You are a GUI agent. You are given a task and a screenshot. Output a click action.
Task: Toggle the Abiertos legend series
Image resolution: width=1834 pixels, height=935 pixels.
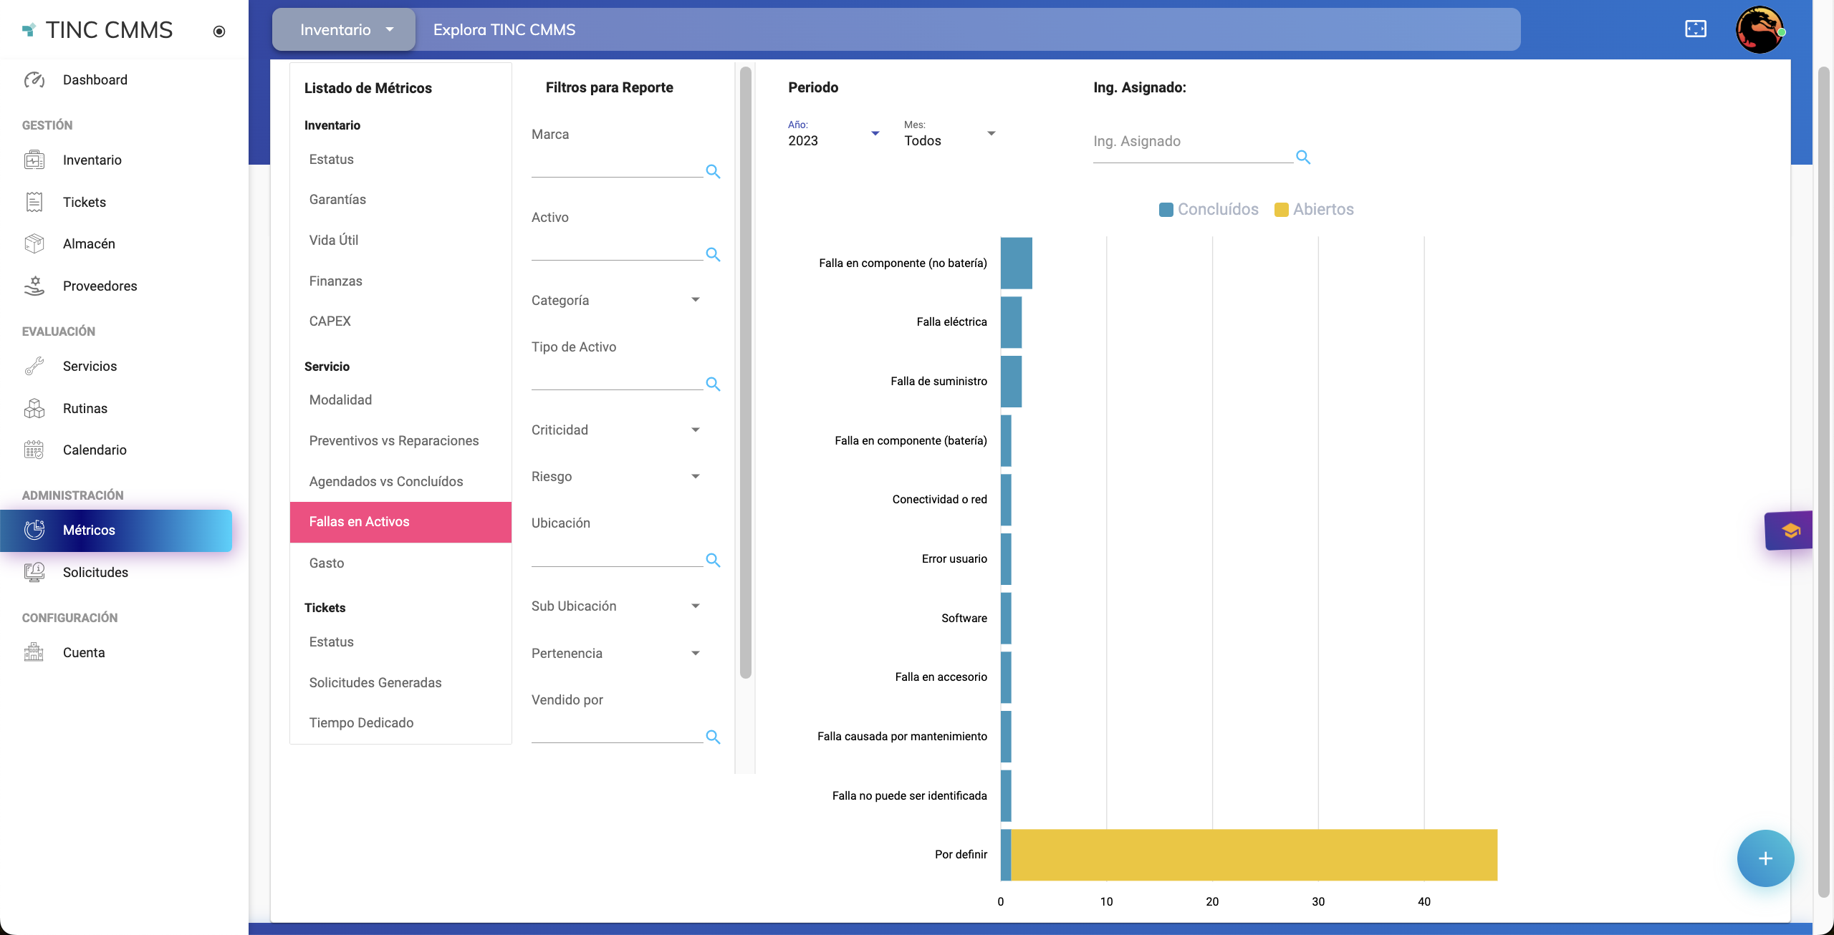click(1313, 209)
